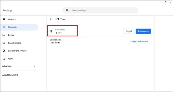
Task: Select Bluetooth in the sidebar
Action: [x=19, y=27]
